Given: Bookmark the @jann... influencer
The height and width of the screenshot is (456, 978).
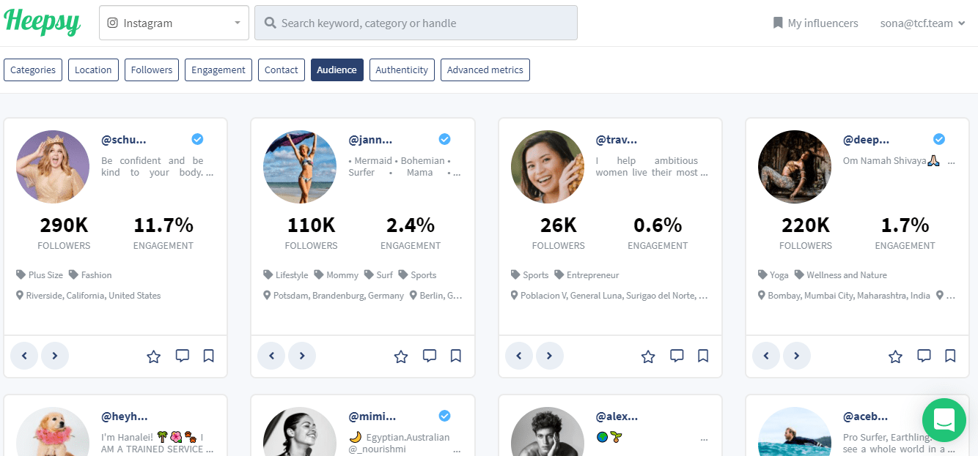Looking at the screenshot, I should [456, 356].
